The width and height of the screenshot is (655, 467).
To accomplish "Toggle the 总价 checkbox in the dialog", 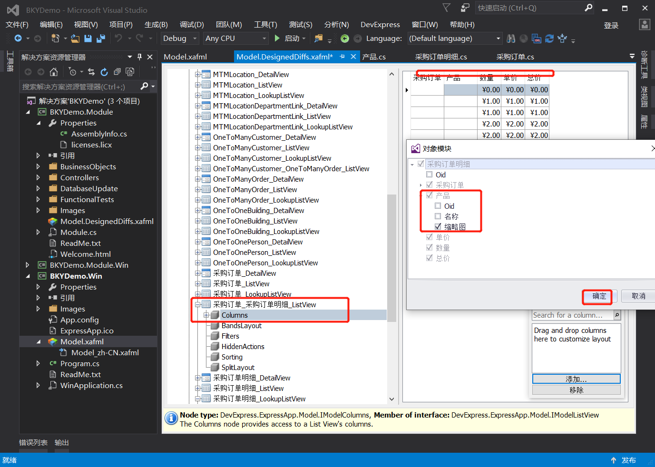I will [x=430, y=258].
